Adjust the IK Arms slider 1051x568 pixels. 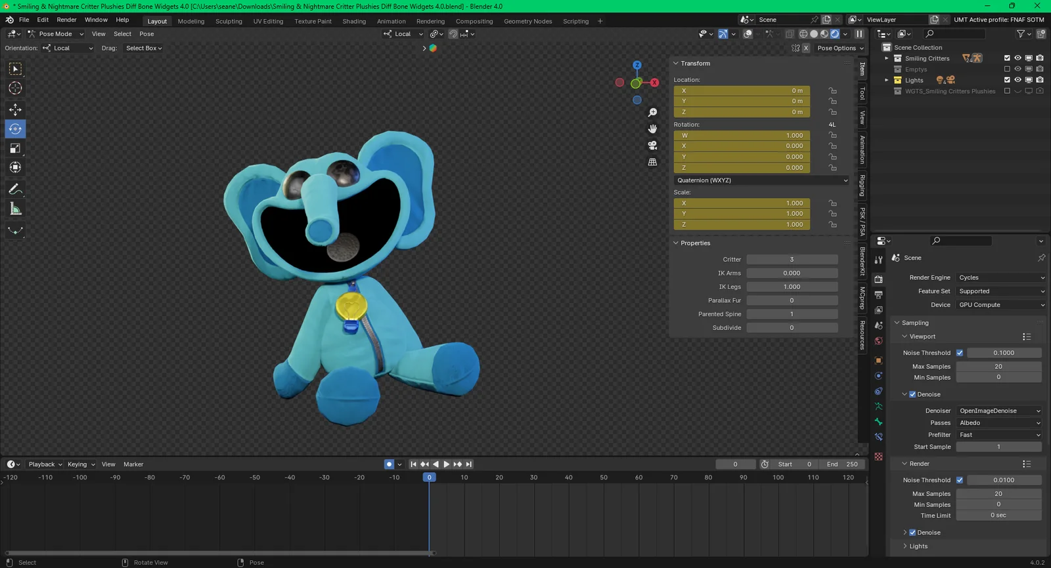[792, 274]
